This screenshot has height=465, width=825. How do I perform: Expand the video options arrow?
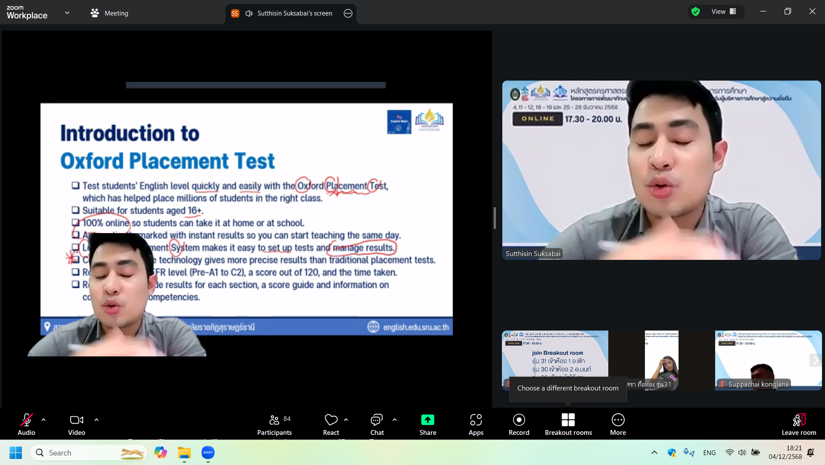(97, 419)
